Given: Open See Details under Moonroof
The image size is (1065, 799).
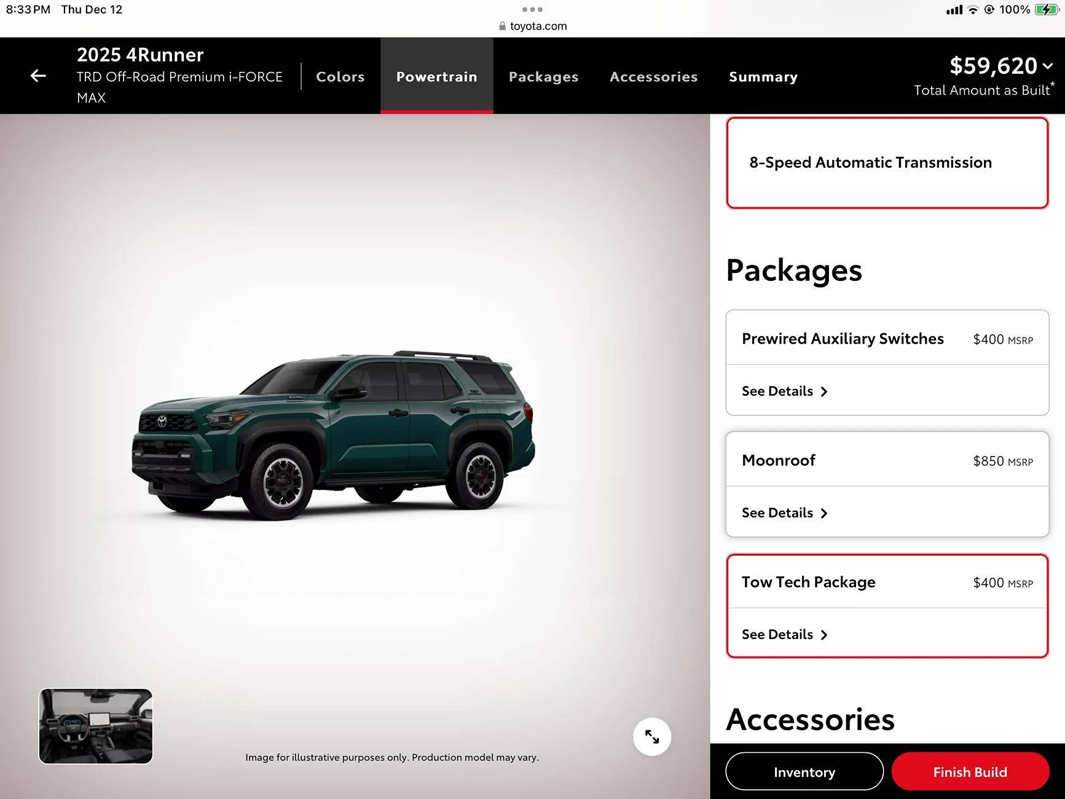Looking at the screenshot, I should tap(784, 513).
